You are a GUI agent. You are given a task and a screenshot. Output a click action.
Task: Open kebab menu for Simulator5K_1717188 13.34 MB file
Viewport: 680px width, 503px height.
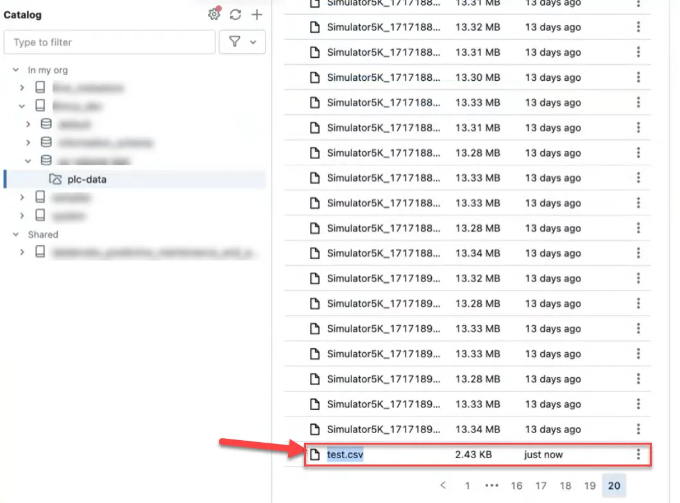638,253
